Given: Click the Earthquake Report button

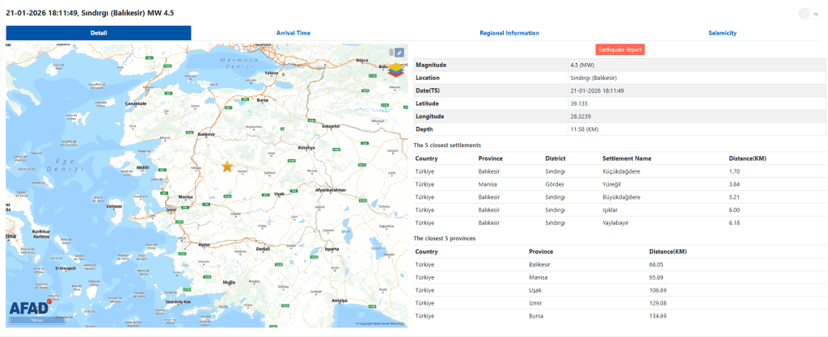Looking at the screenshot, I should pos(620,50).
